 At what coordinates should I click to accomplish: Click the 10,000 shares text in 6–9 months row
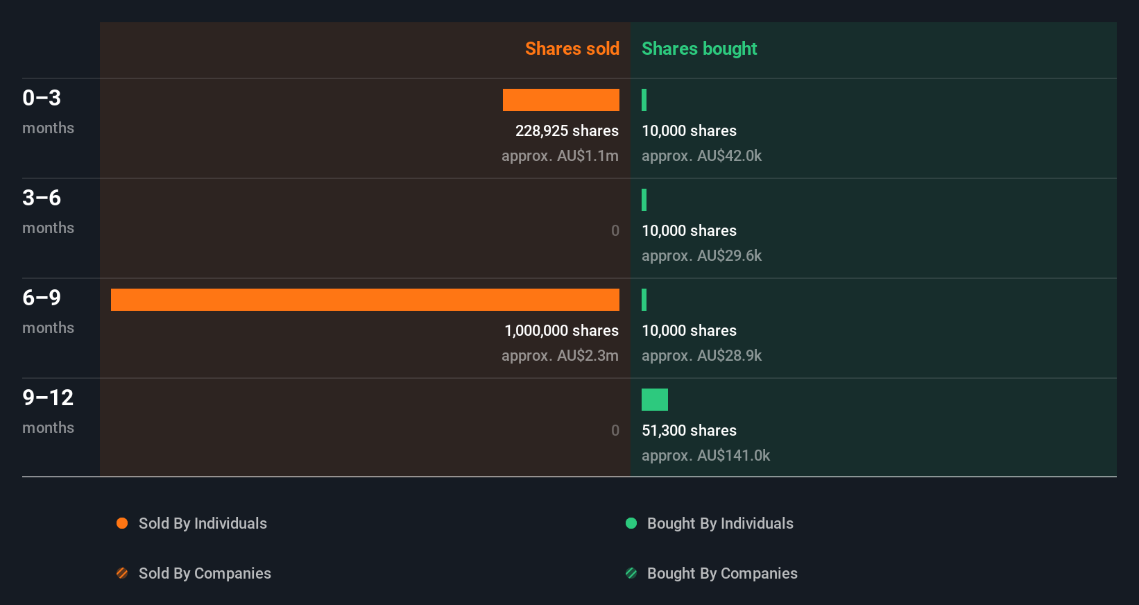(x=689, y=330)
